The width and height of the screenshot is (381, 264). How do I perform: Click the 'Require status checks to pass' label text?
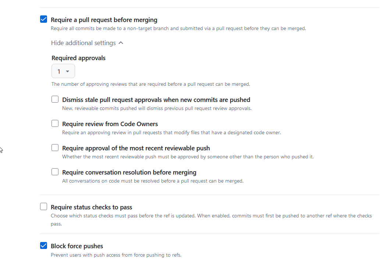92,207
